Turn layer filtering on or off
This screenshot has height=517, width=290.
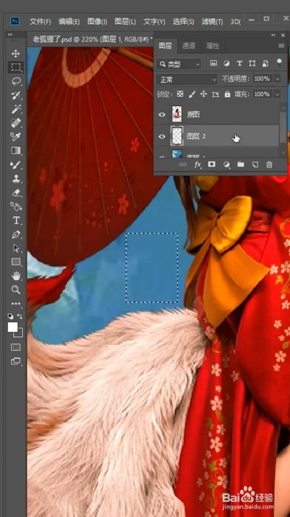279,63
